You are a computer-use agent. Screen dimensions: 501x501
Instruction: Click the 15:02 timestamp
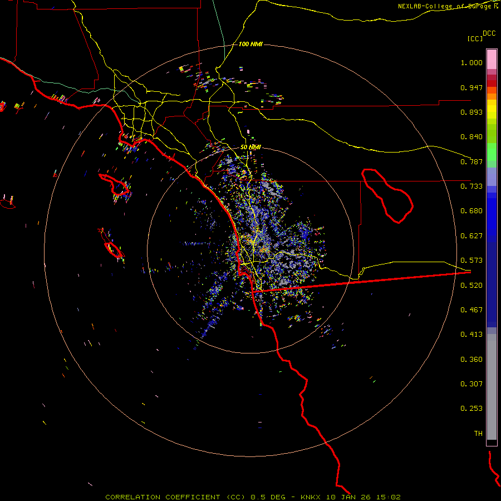[x=388, y=497]
